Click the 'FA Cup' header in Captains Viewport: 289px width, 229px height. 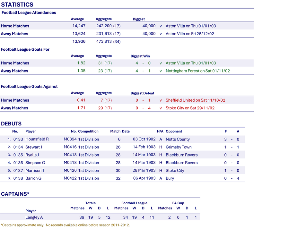click(178, 203)
